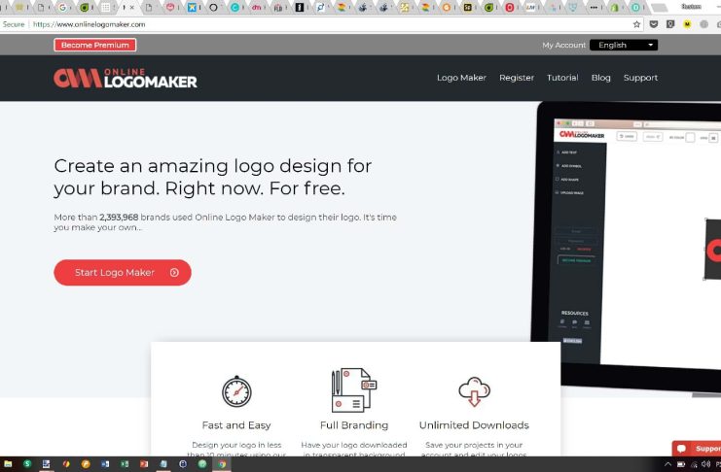Click the Fast and Easy heading

coord(236,425)
